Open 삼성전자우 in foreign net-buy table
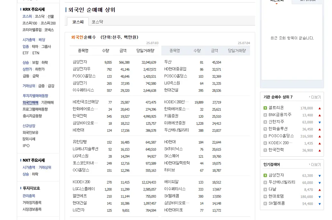The width and height of the screenshot is (332, 220). (82, 69)
